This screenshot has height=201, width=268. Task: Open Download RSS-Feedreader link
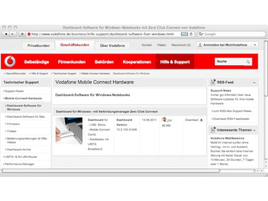pos(231,119)
